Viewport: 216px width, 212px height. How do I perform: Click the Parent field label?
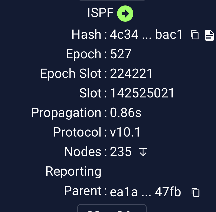(x=82, y=191)
